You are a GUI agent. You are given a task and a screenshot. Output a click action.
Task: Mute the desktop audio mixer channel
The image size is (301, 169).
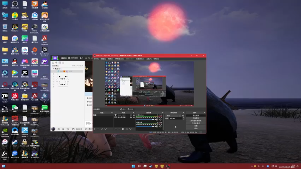point(157,119)
